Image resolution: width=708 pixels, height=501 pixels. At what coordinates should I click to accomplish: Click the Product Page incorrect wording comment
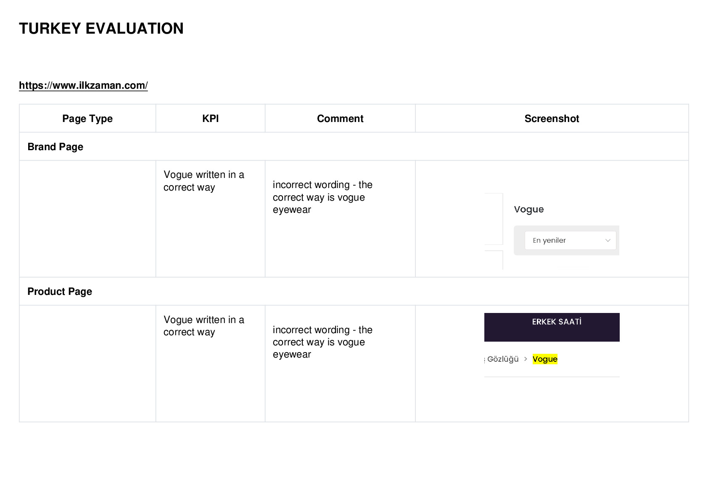pos(322,342)
